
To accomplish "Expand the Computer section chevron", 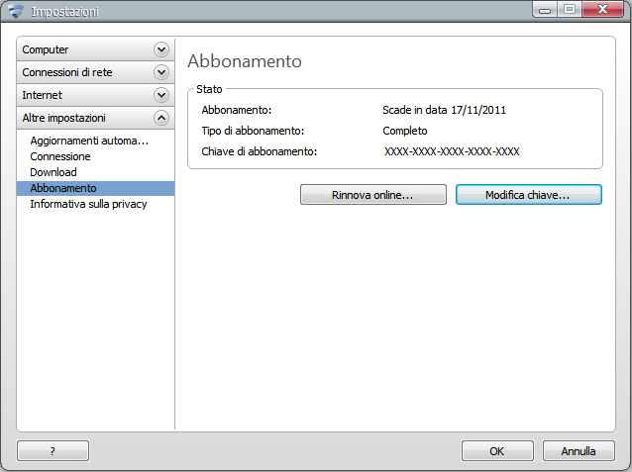I will click(x=161, y=49).
